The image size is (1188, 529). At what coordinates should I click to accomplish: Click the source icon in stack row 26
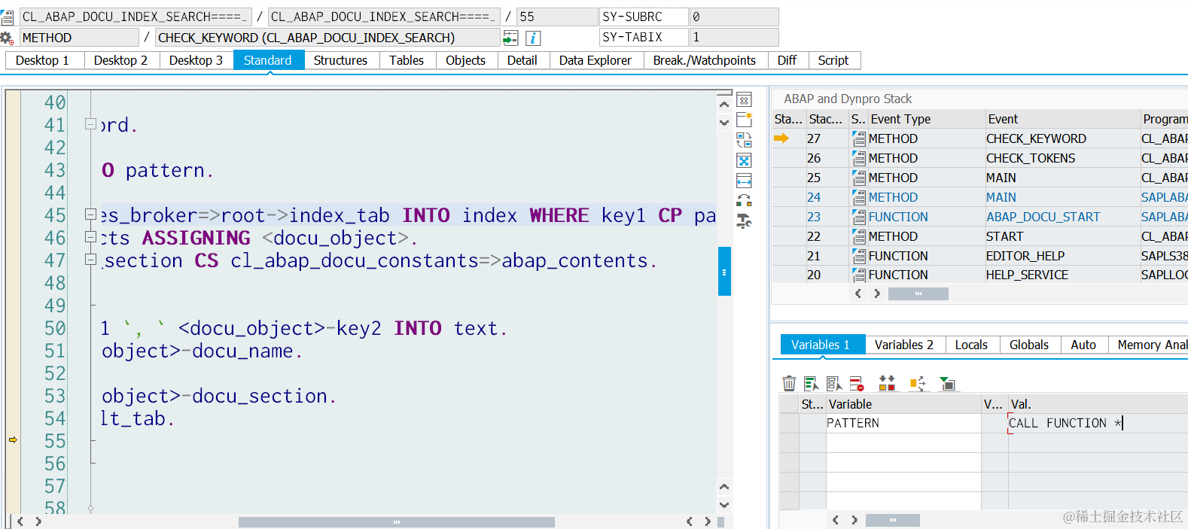pos(858,158)
